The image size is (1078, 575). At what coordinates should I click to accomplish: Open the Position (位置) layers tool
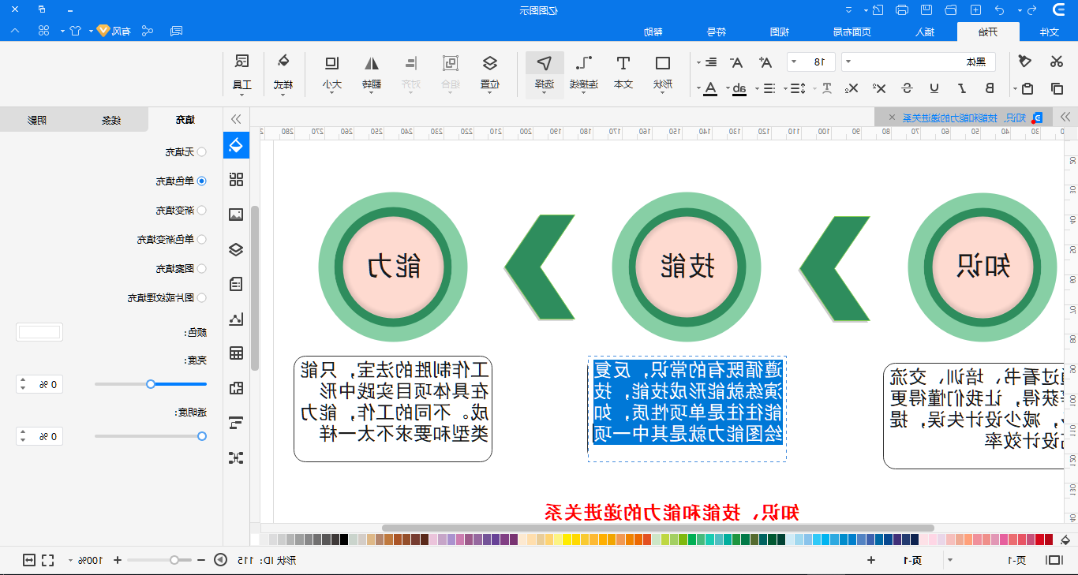coord(490,72)
